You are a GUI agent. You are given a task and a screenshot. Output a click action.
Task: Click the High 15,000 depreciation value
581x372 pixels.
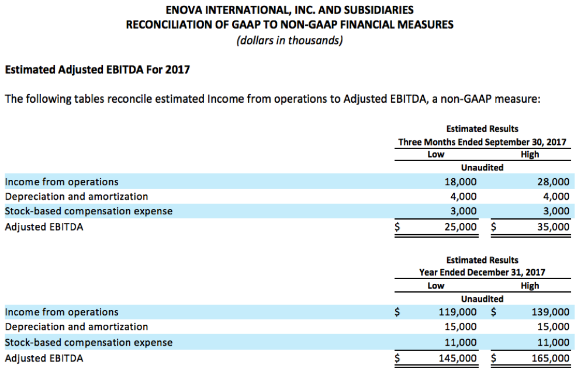(x=553, y=327)
